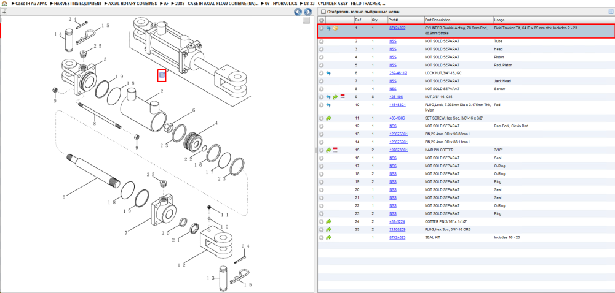The height and width of the screenshot is (293, 615).
Task: Open part number link 1978738C1
Action: point(398,150)
